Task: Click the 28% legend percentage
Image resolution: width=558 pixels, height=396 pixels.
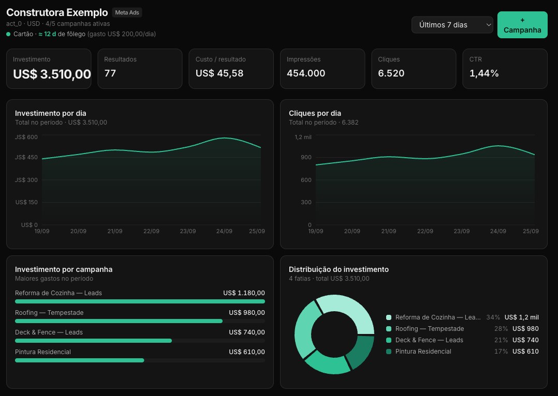Action: point(501,329)
